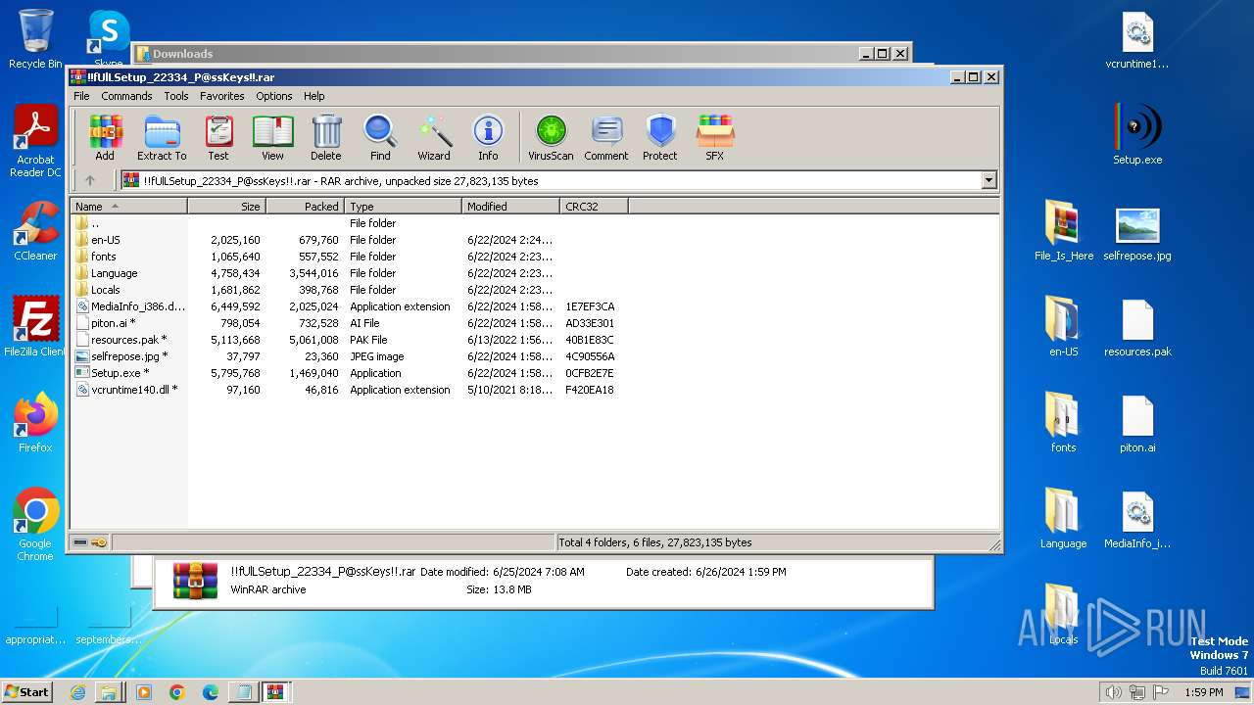The width and height of the screenshot is (1254, 705).
Task: Select the fonts folder in archive
Action: tap(348, 257)
